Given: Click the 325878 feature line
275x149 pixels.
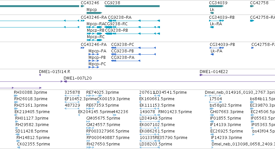Looking at the screenshot, I should pos(72,96).
